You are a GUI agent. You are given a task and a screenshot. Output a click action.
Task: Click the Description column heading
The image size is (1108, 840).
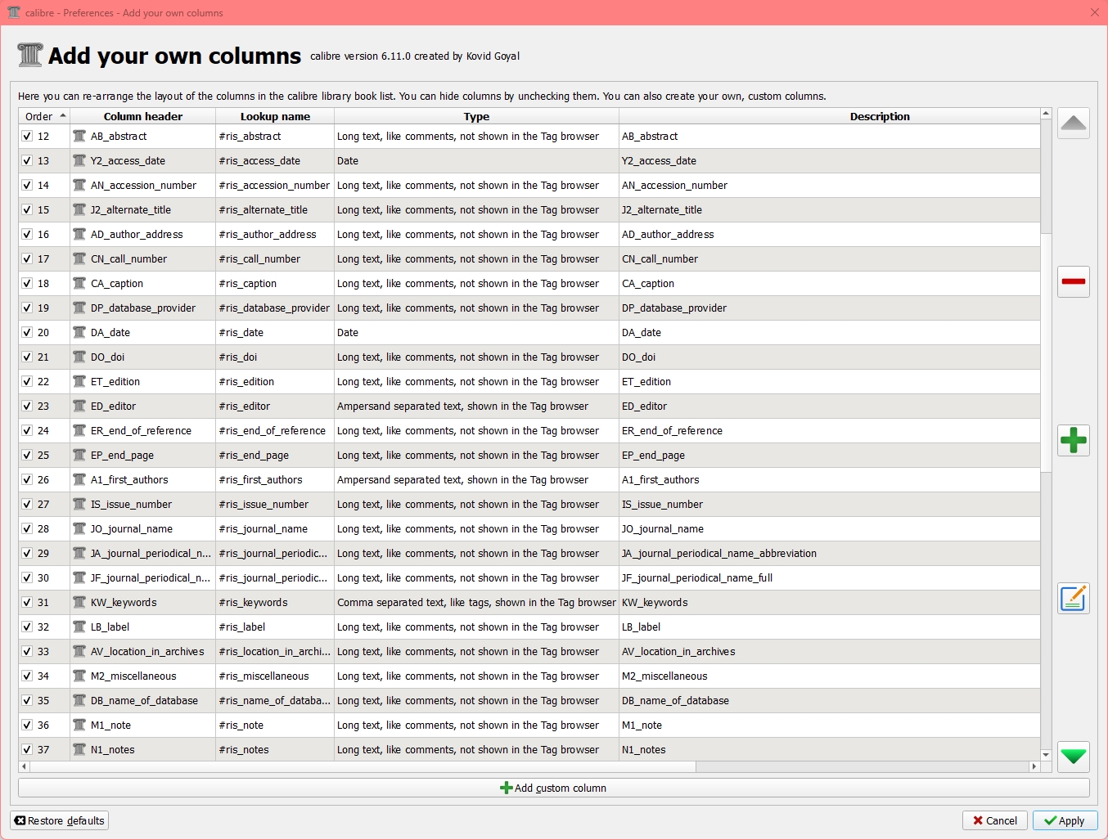tap(880, 116)
